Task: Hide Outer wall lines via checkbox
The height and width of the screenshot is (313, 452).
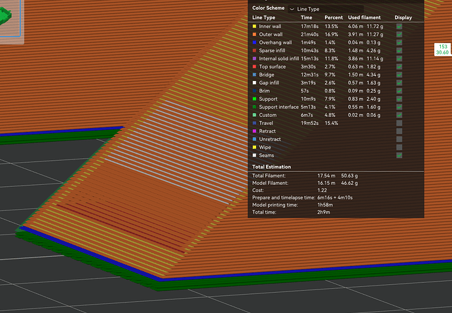Action: click(x=399, y=34)
